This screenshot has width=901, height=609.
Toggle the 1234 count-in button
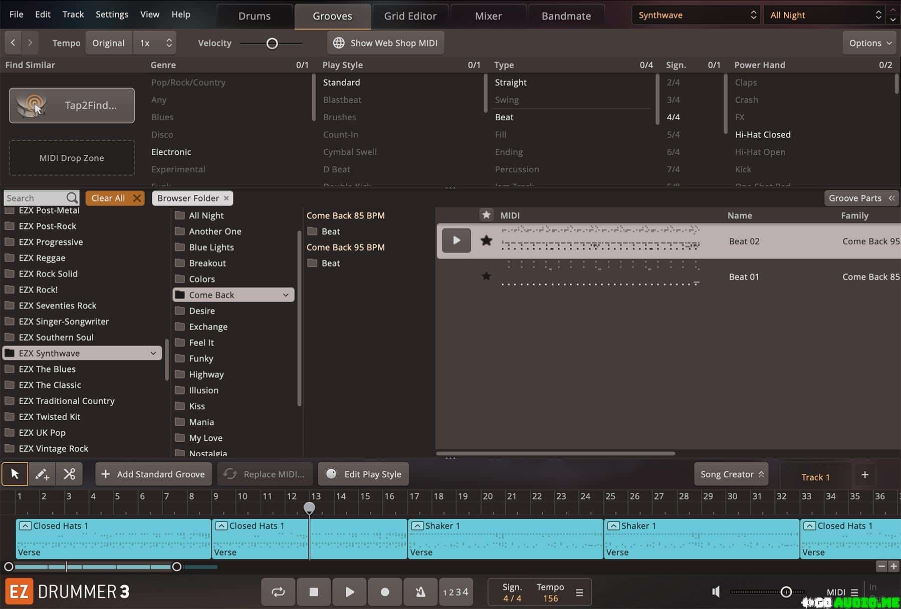[x=456, y=592]
